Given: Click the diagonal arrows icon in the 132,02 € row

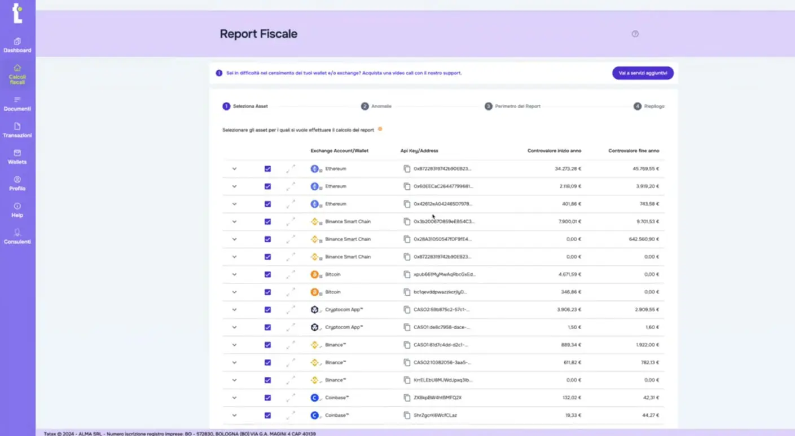Looking at the screenshot, I should [x=291, y=398].
